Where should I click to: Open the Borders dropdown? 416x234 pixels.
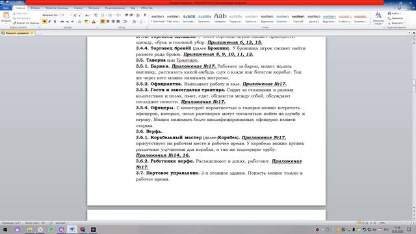pos(142,21)
